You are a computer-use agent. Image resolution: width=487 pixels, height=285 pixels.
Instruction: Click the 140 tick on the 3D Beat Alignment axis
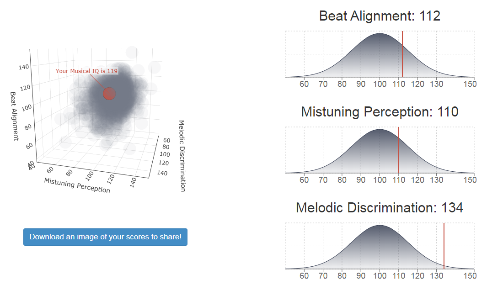pyautogui.click(x=24, y=67)
